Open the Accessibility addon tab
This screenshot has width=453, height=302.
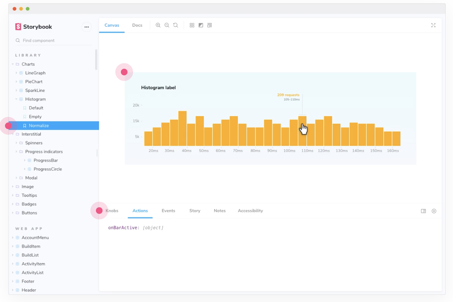pos(250,211)
